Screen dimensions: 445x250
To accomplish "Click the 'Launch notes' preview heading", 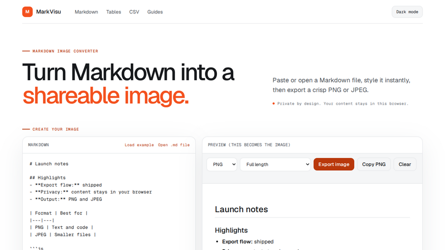I will pyautogui.click(x=241, y=209).
